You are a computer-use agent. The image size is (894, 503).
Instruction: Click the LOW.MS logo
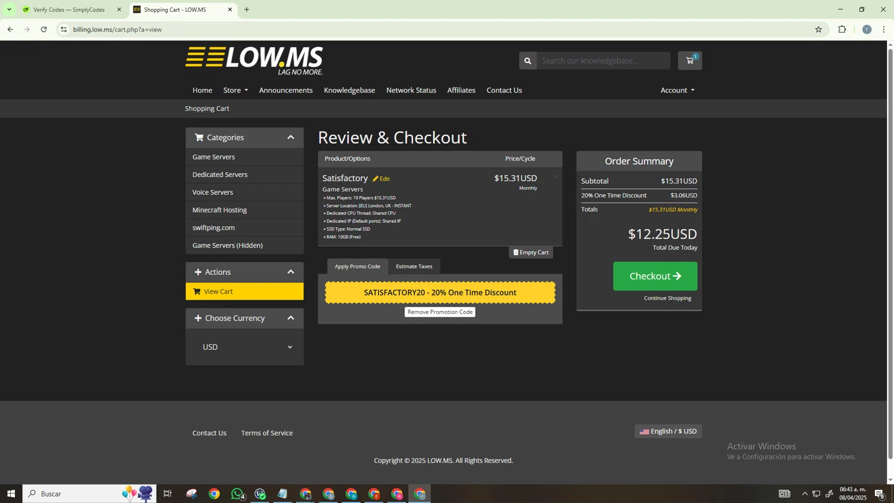pos(254,61)
